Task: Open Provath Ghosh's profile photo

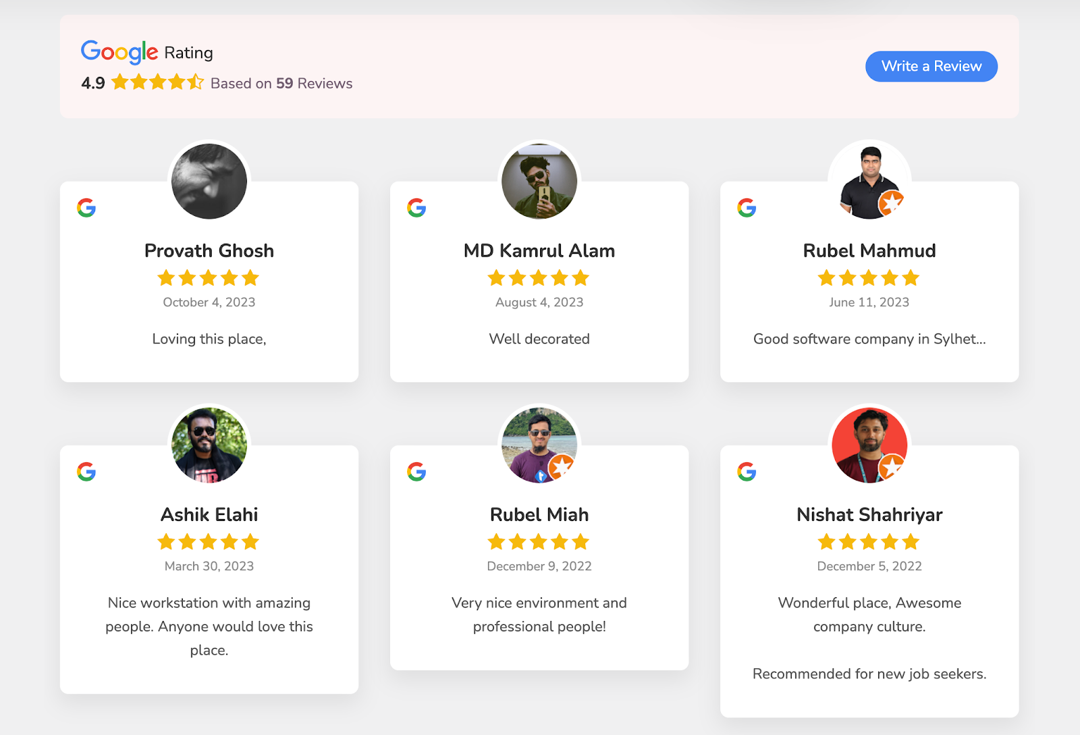Action: pos(209,181)
